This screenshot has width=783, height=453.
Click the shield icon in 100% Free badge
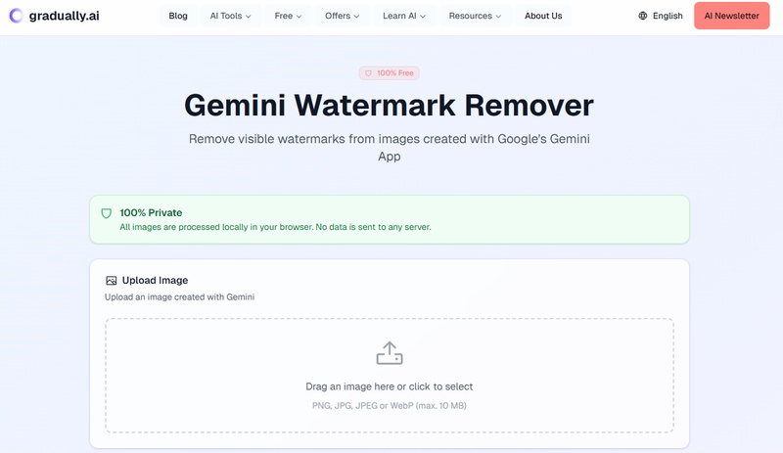(x=368, y=73)
